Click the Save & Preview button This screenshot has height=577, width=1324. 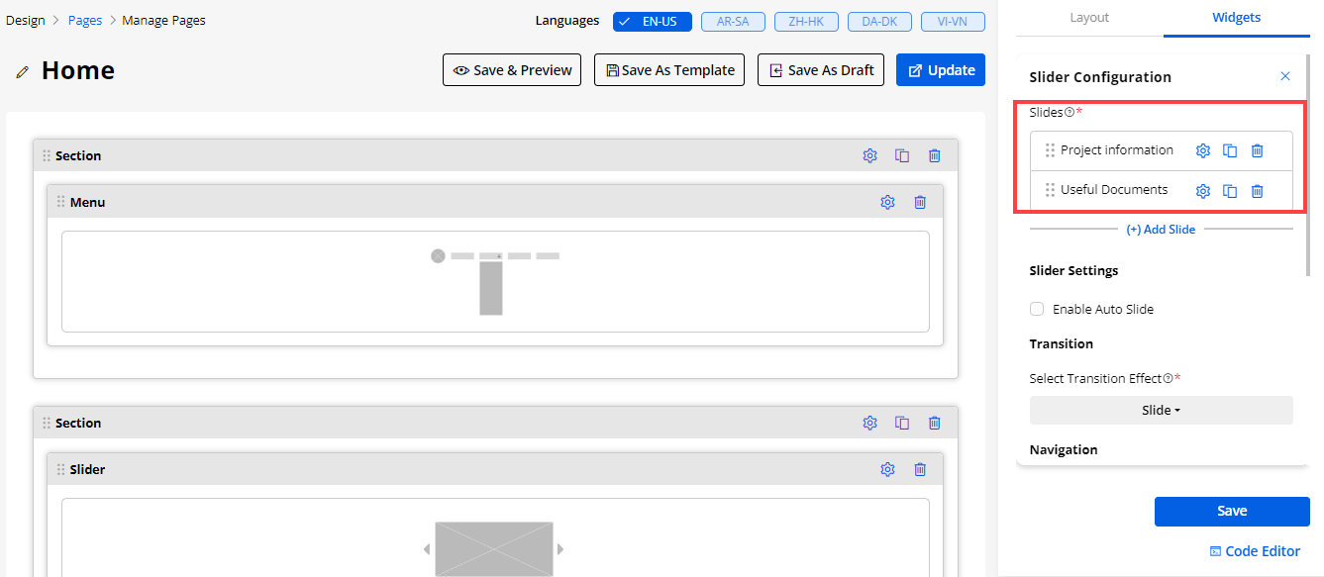click(x=512, y=70)
